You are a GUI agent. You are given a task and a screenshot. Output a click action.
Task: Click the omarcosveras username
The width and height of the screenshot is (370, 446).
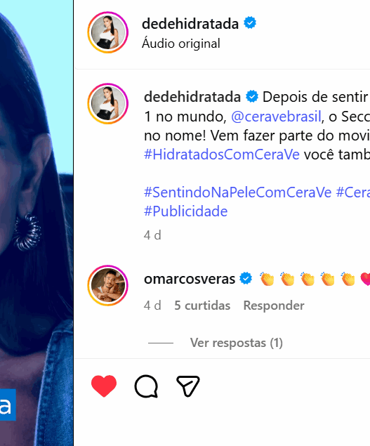pyautogui.click(x=190, y=279)
